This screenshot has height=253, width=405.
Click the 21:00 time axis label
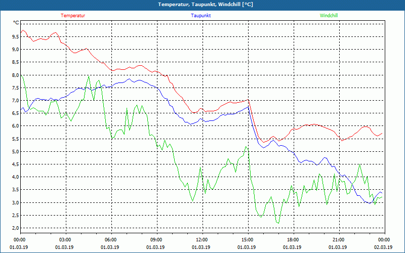(339, 240)
